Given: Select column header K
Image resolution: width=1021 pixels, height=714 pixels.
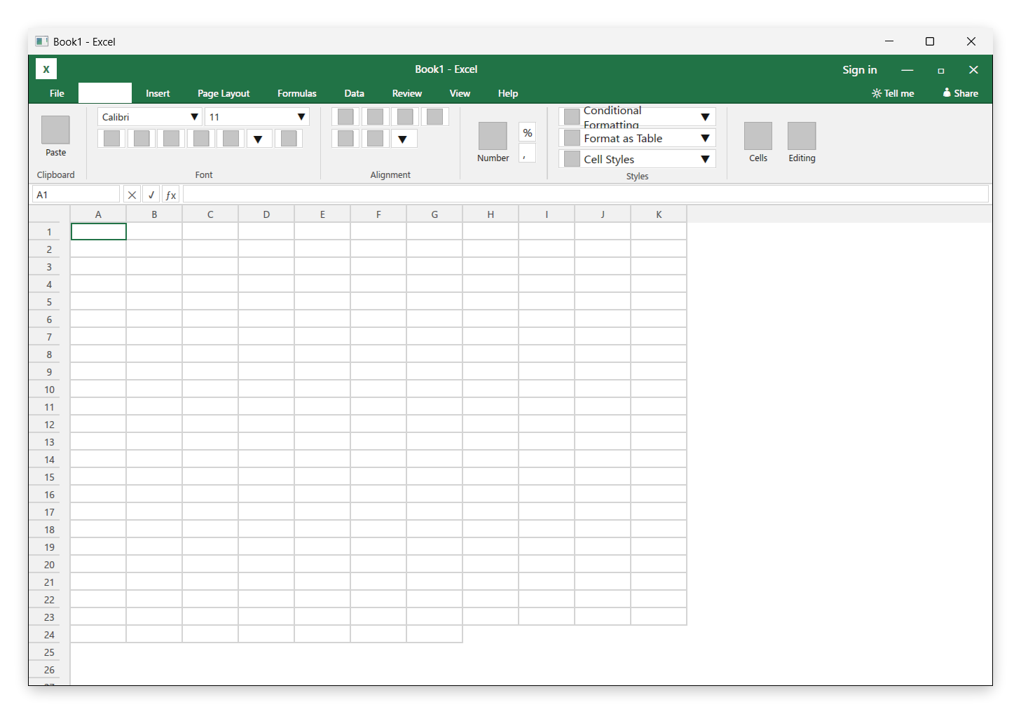Looking at the screenshot, I should point(659,214).
